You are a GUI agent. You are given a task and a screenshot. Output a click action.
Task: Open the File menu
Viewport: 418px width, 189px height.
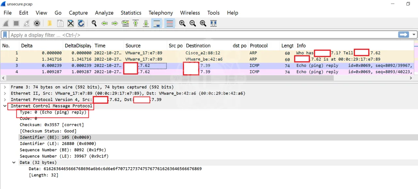(x=8, y=13)
